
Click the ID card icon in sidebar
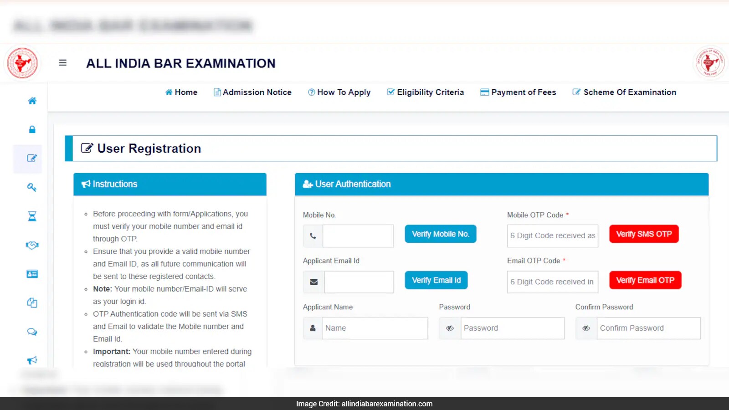pyautogui.click(x=32, y=274)
